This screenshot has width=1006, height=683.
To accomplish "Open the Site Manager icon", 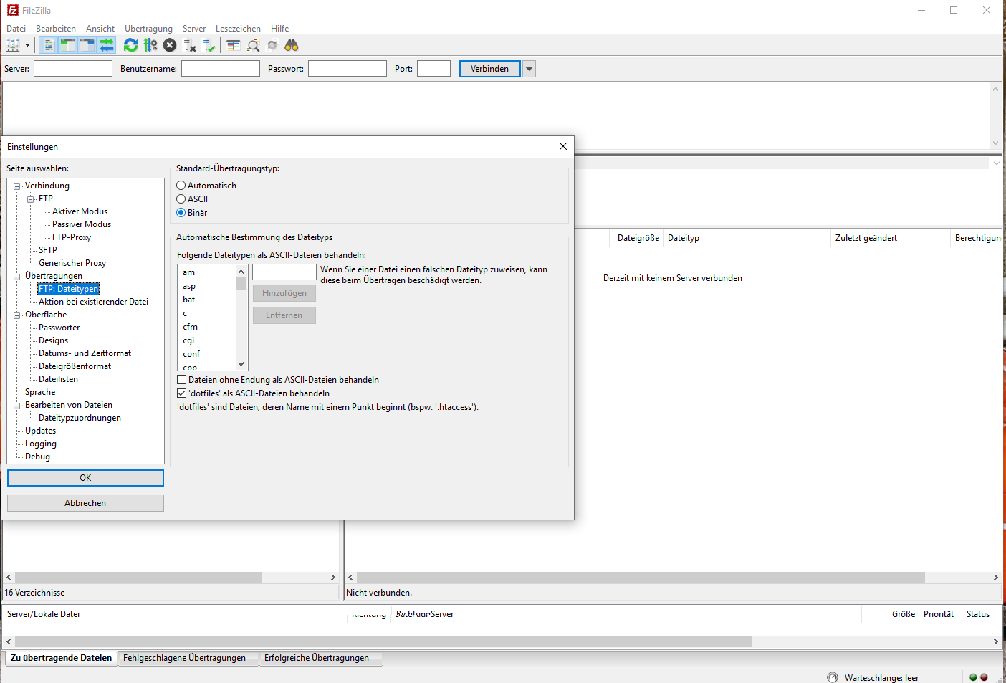I will point(13,45).
